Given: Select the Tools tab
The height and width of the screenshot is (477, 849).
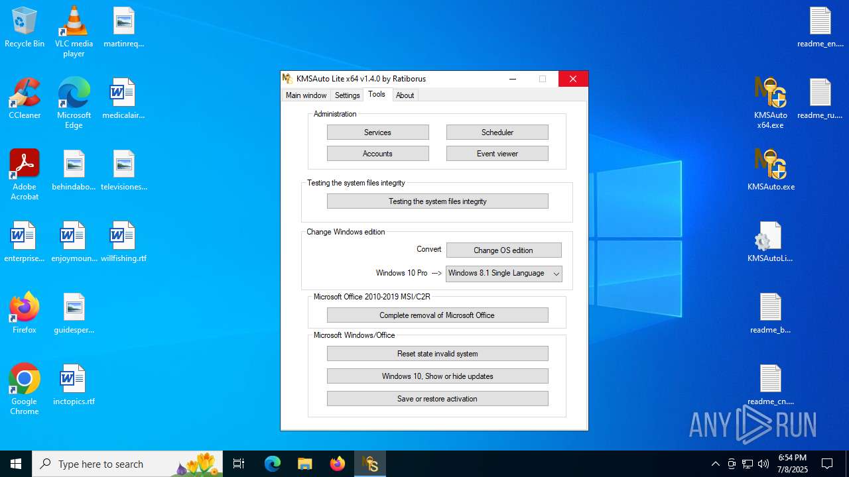Looking at the screenshot, I should coord(377,95).
